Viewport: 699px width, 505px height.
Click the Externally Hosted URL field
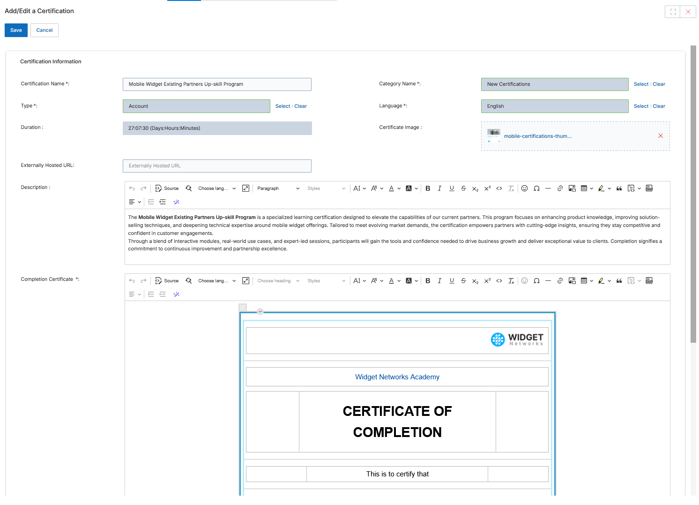[x=217, y=166]
